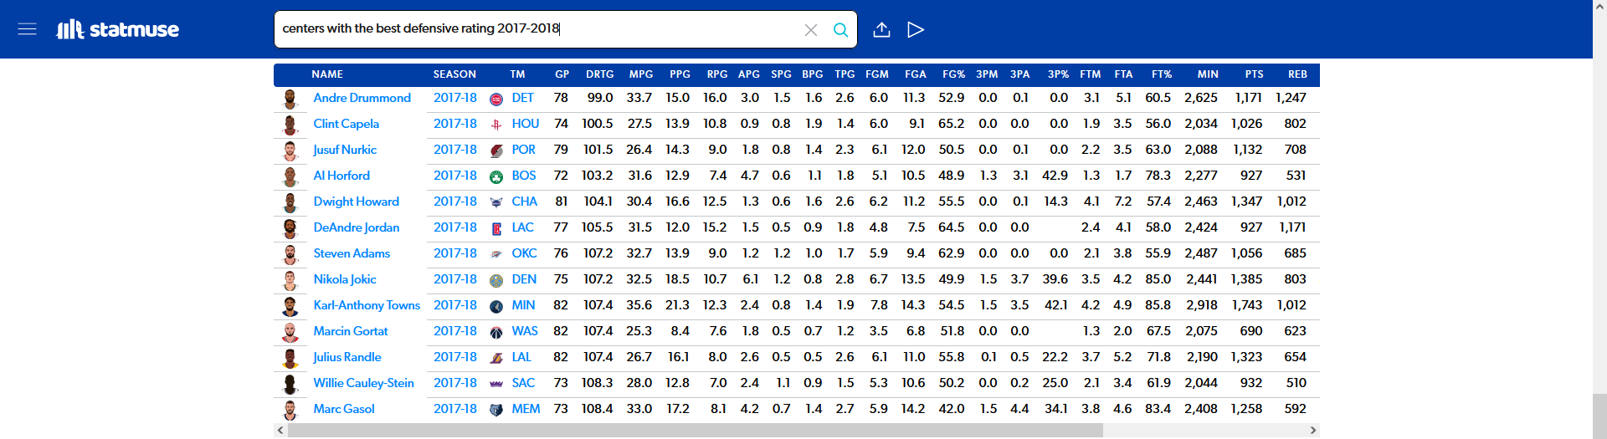Click Andre Drummond's headshot thumbnail
This screenshot has height=439, width=1607.
(290, 99)
